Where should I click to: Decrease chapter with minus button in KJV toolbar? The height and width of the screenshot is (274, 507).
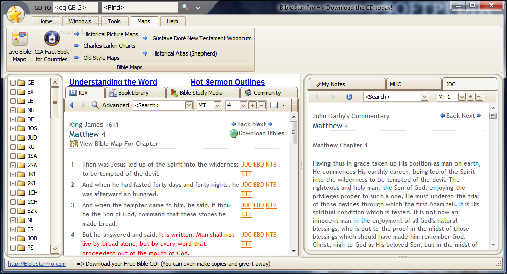tap(262, 105)
